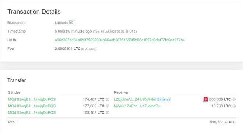Viewport: 243px width, 133px height.
Task: Click info icon beside 500,000 LTC
Action: click(234, 99)
